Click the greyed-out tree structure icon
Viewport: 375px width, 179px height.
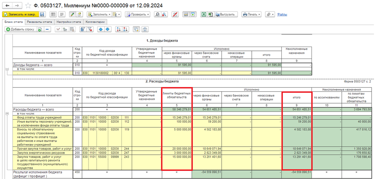[65, 29]
